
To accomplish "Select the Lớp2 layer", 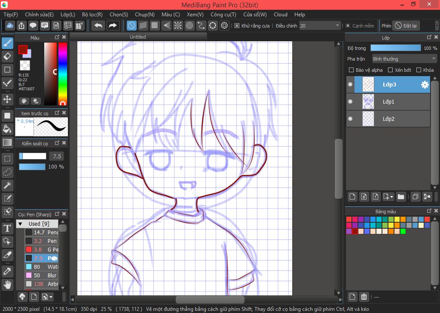I will (388, 119).
